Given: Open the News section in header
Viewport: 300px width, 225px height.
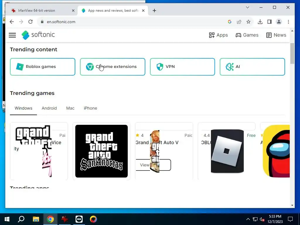Looking at the screenshot, I should click(276, 35).
